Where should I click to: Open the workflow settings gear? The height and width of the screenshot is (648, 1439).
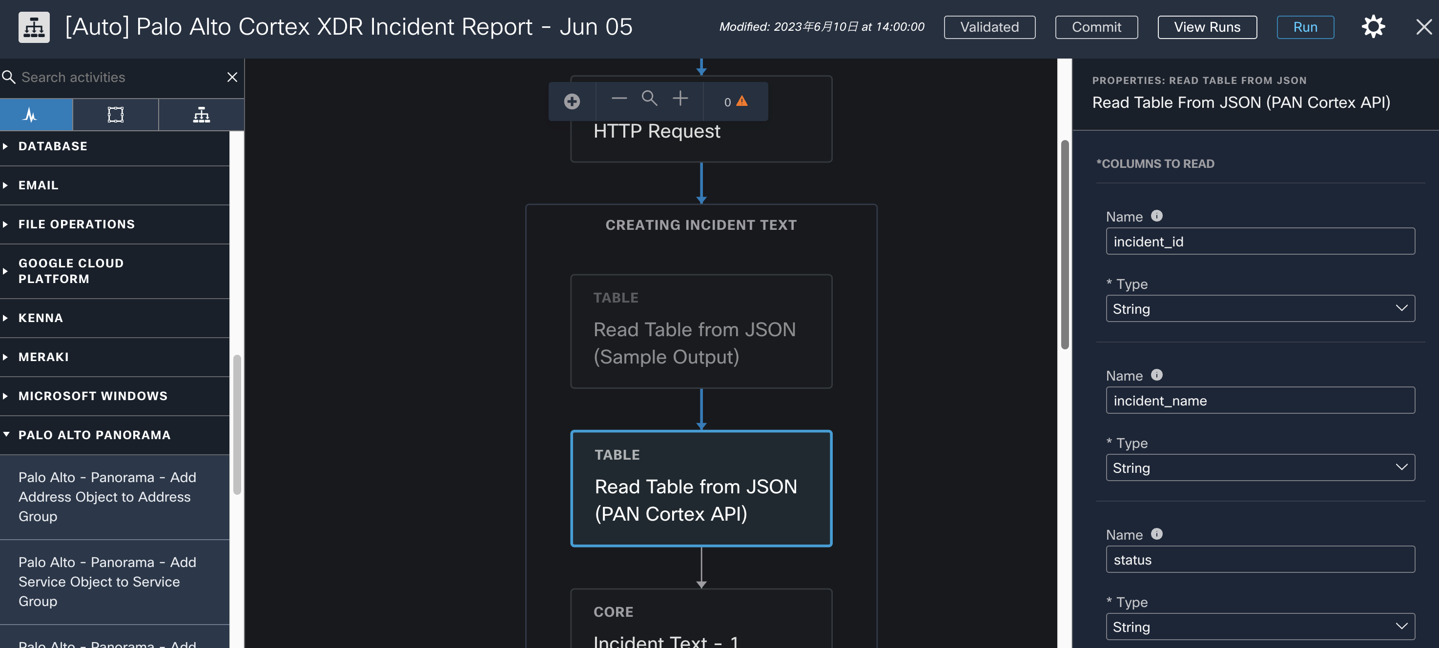pos(1373,26)
